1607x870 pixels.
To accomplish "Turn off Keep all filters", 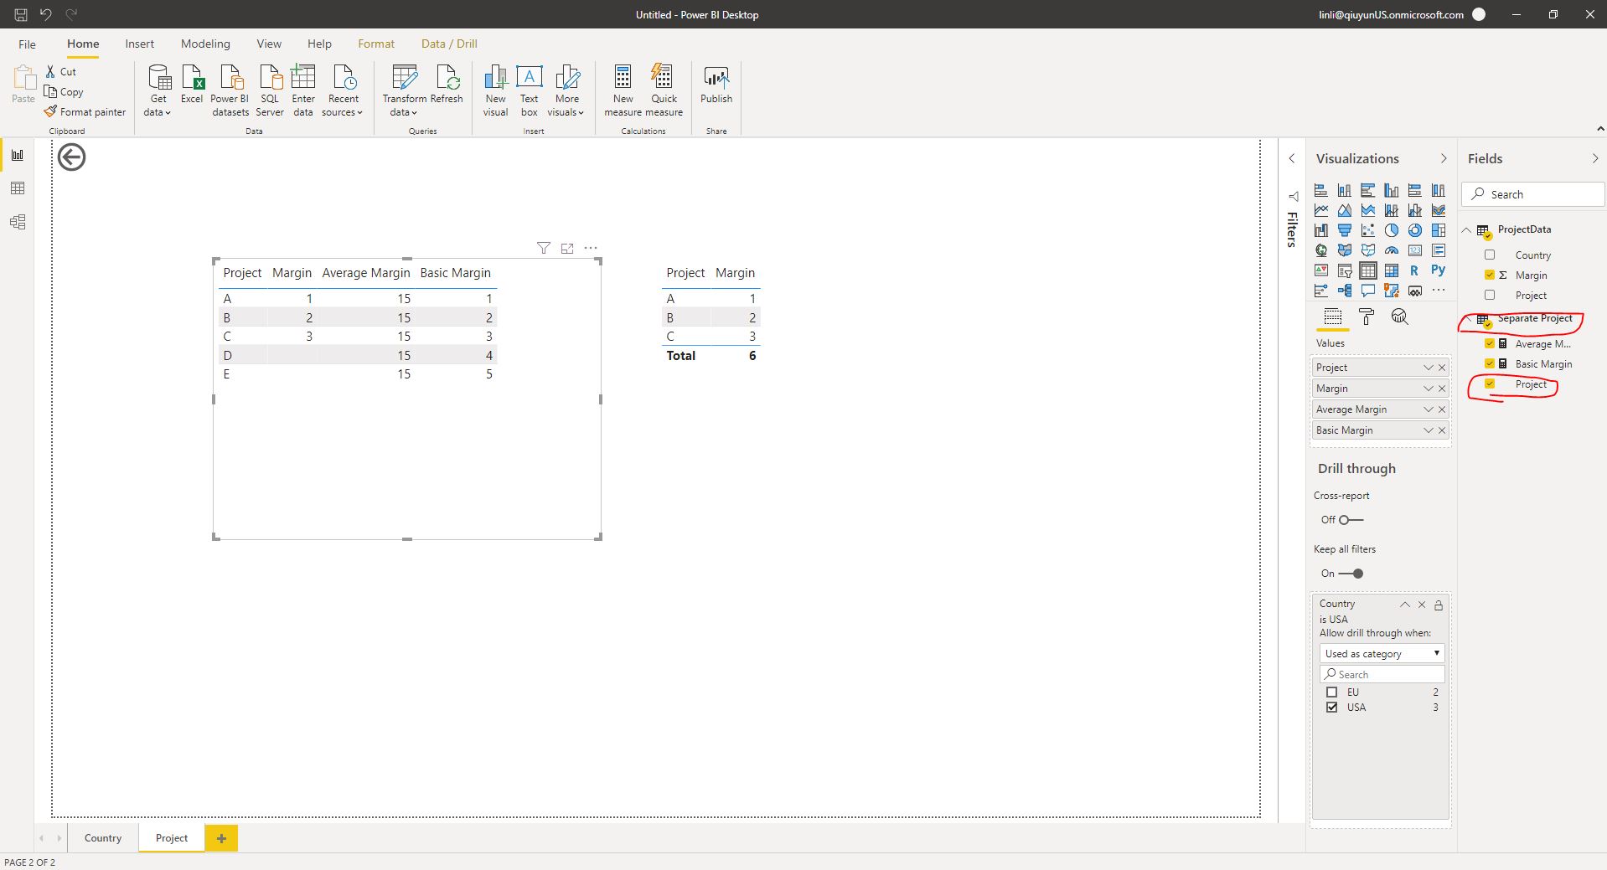I will coord(1351,574).
